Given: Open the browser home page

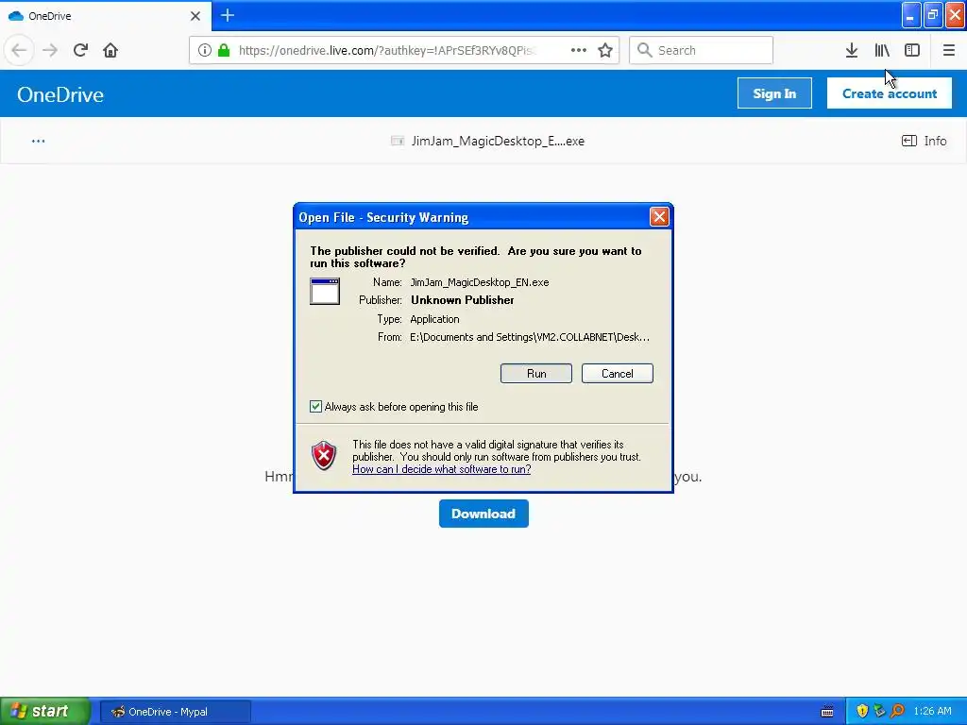Looking at the screenshot, I should click(x=110, y=50).
